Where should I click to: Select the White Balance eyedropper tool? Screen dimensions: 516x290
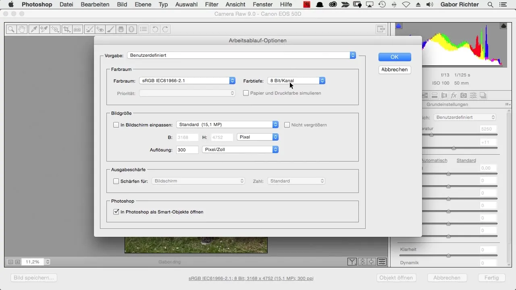click(x=34, y=29)
